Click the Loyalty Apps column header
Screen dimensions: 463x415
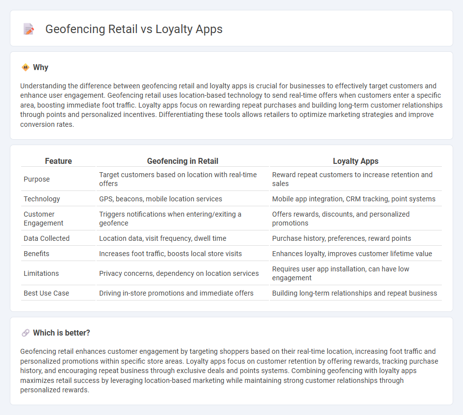pos(356,161)
